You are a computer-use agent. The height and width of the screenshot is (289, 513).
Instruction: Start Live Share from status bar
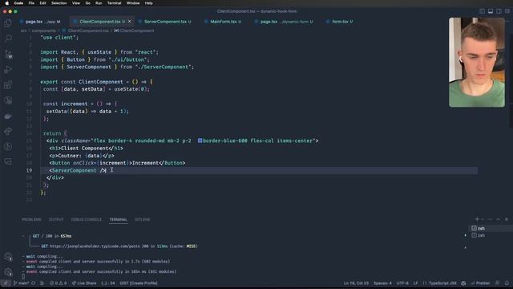pos(84,283)
